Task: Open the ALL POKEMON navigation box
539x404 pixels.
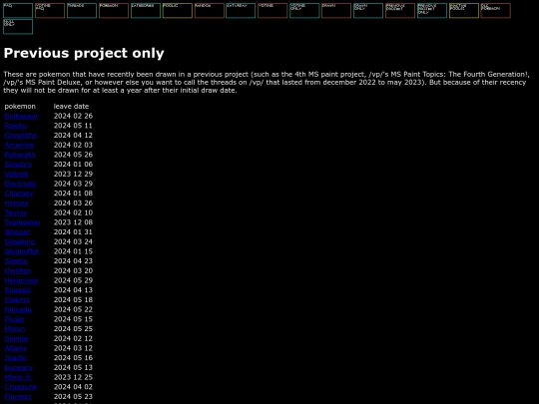Action: click(496, 11)
